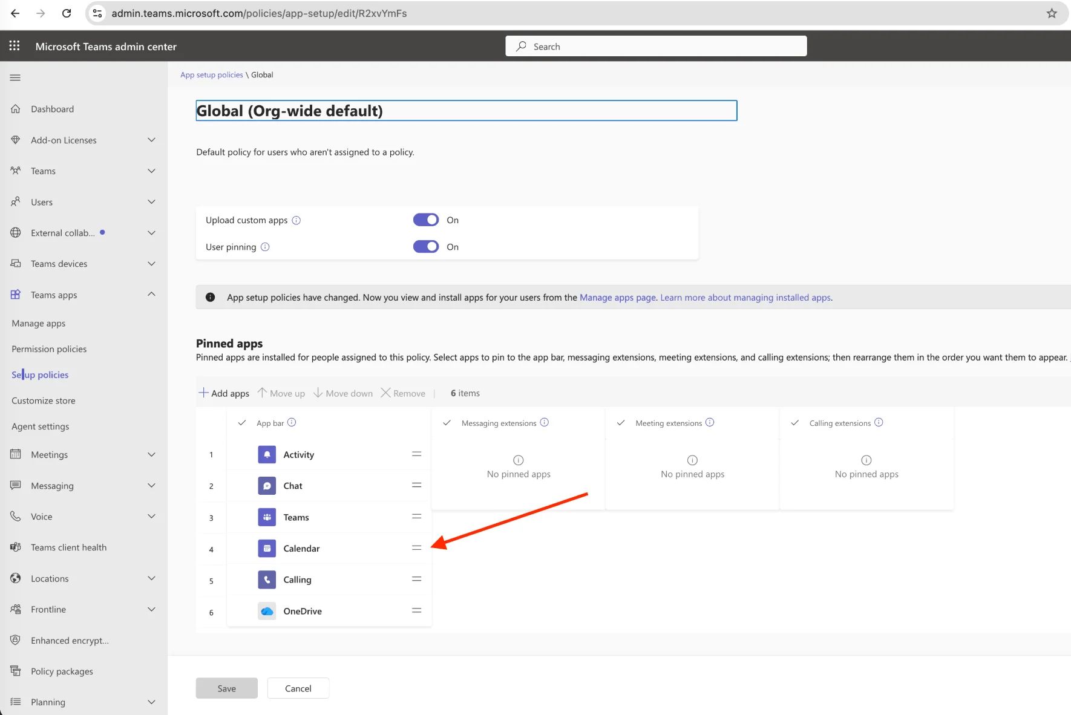Viewport: 1071px width, 715px height.
Task: Turn off User pinning toggle
Action: 426,246
